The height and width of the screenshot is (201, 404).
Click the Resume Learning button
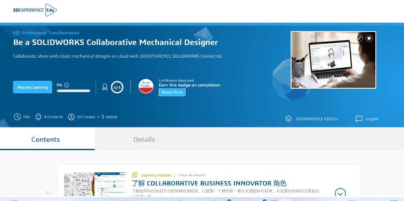(33, 87)
